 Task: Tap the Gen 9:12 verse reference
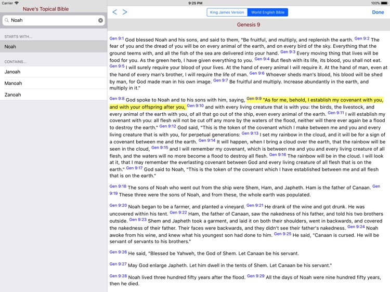[x=167, y=126]
